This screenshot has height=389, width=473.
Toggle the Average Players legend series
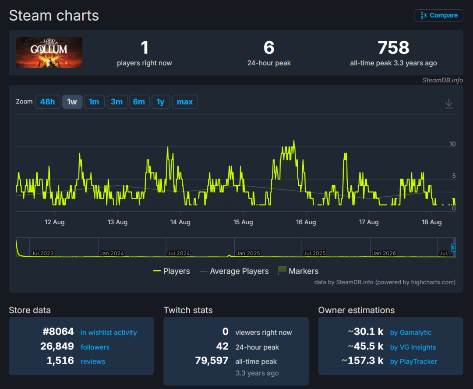point(234,271)
